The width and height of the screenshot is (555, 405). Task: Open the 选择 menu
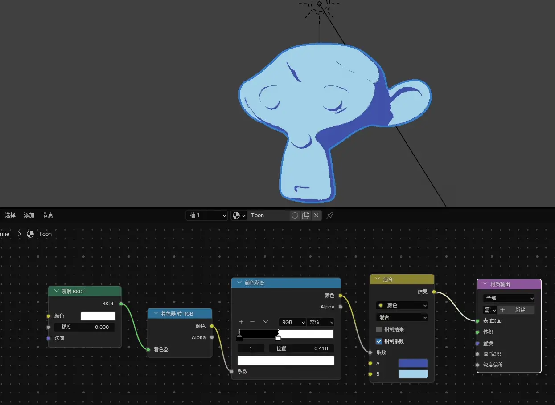pyautogui.click(x=10, y=215)
